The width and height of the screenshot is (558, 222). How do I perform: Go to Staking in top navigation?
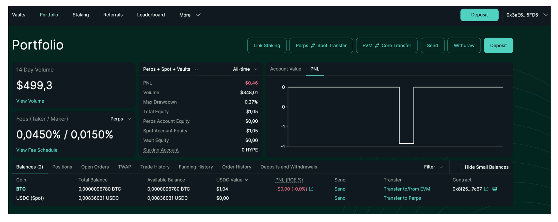point(81,15)
